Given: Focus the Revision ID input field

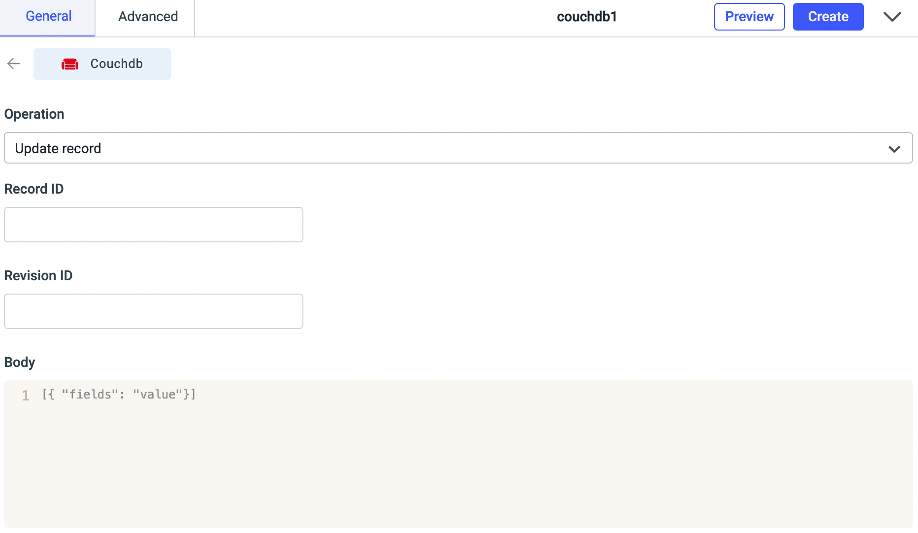Looking at the screenshot, I should click(x=154, y=311).
